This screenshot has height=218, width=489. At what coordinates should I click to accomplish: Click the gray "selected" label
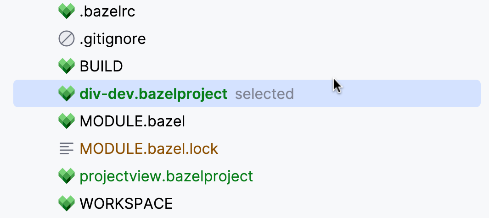point(264,94)
